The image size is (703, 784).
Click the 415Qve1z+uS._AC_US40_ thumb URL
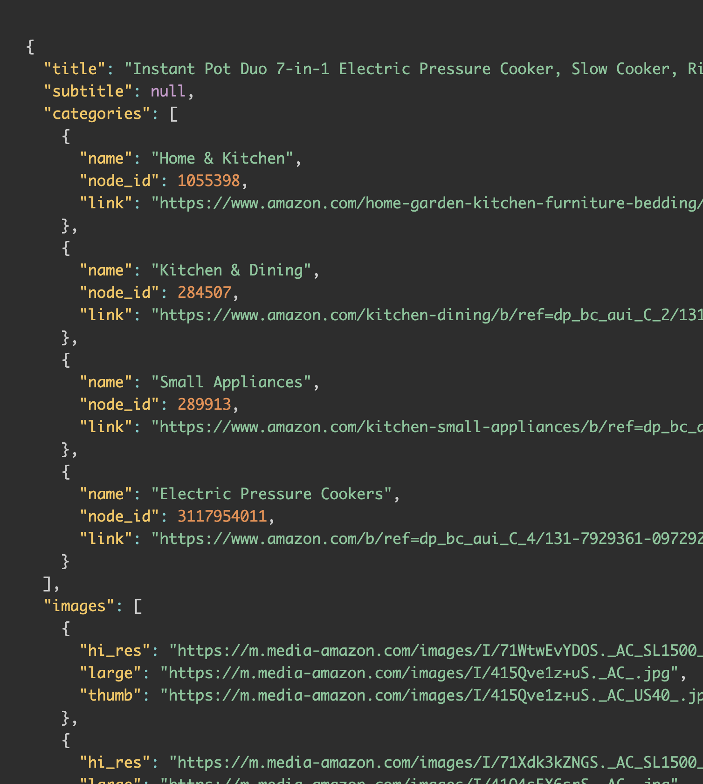(431, 695)
